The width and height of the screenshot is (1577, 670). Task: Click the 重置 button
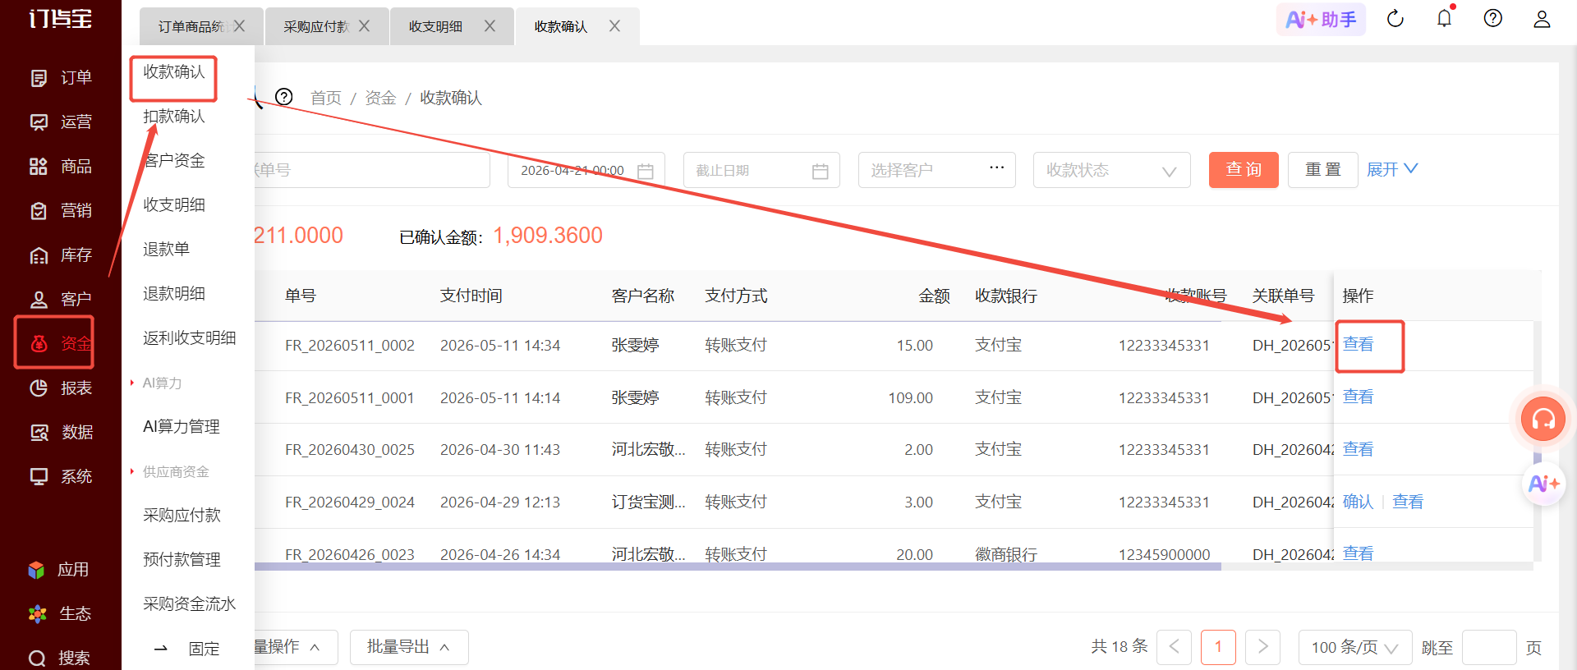click(1322, 170)
